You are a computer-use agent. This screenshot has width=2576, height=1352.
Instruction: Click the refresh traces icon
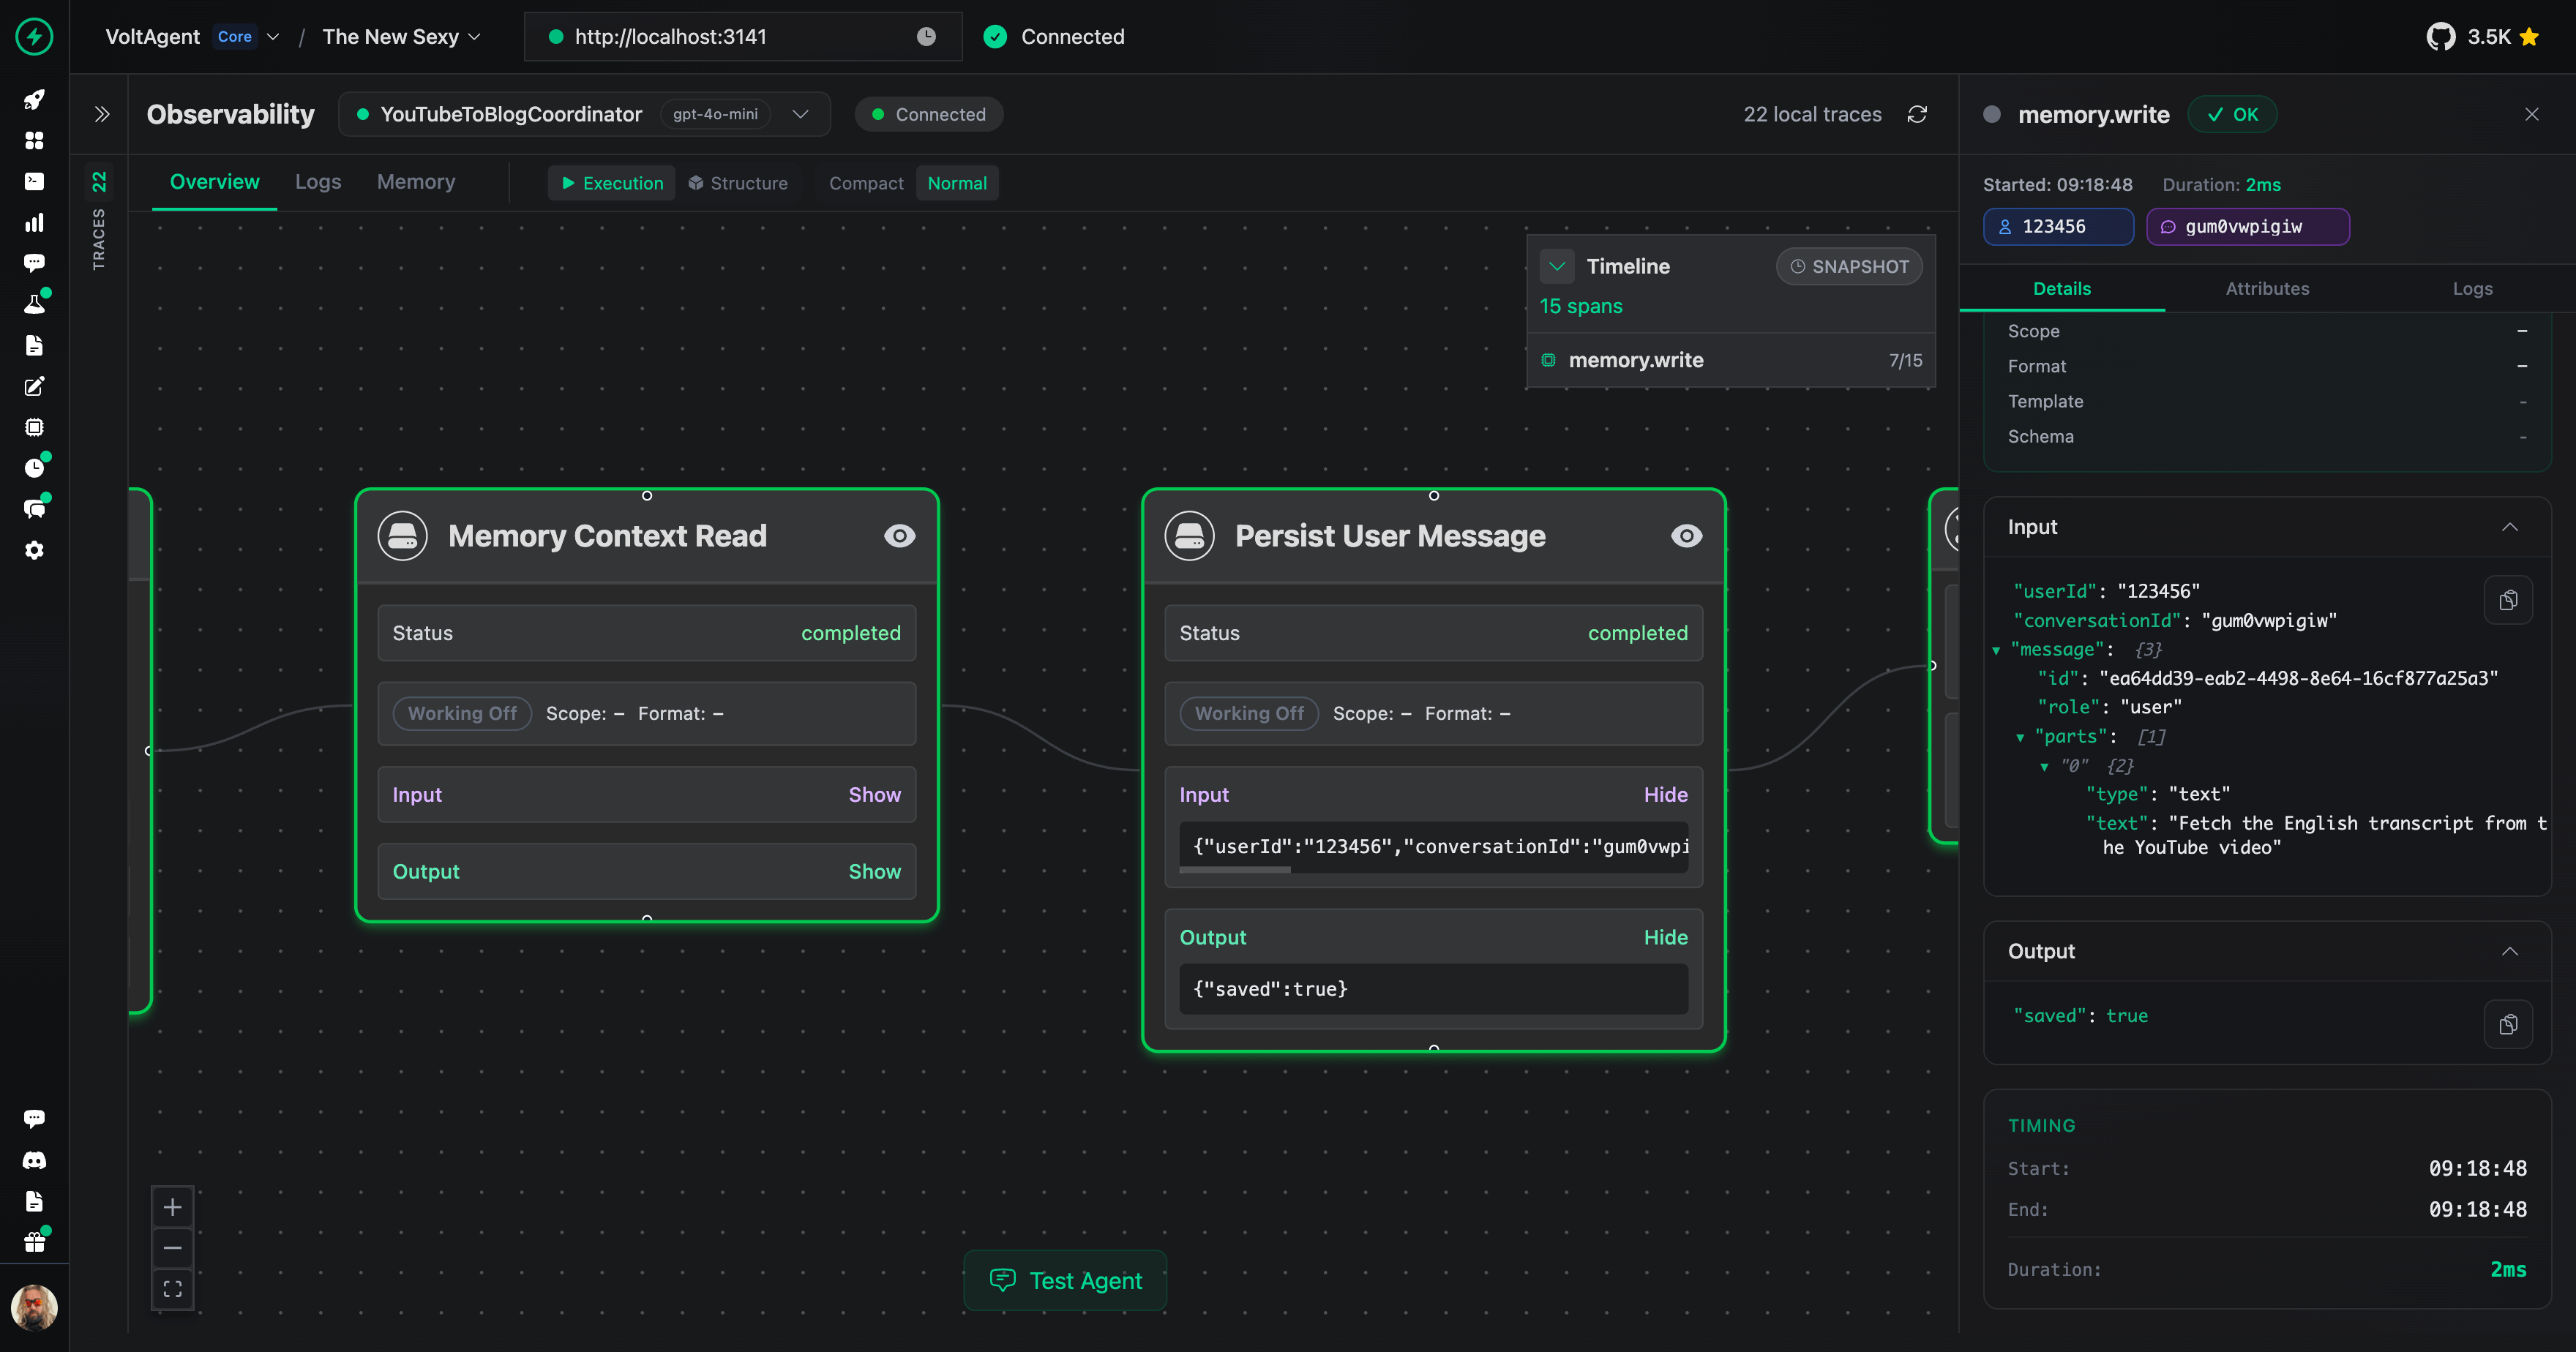point(1917,114)
